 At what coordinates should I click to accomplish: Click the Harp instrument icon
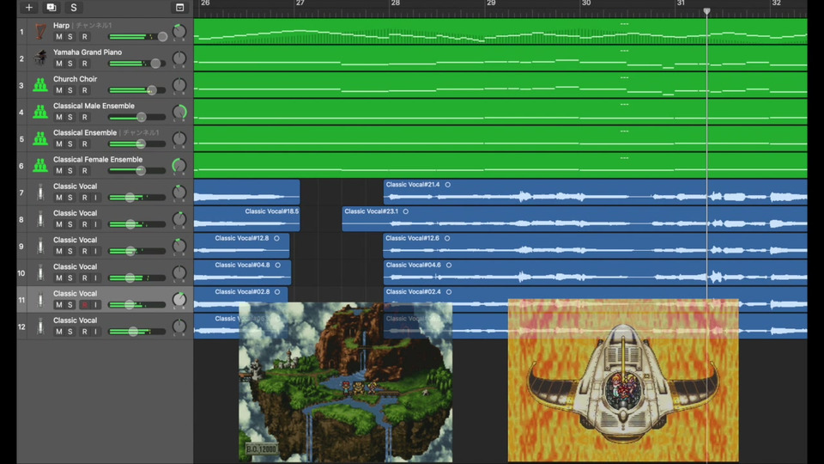tap(40, 32)
